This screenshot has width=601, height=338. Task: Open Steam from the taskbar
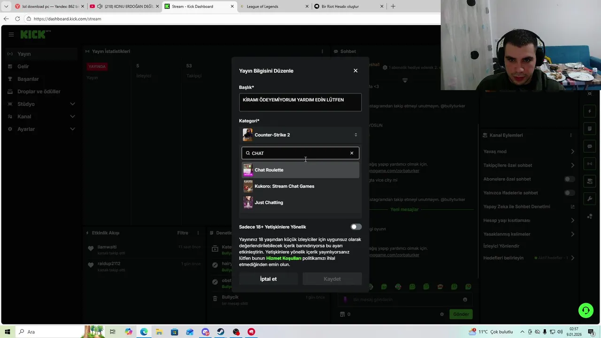pos(221,332)
